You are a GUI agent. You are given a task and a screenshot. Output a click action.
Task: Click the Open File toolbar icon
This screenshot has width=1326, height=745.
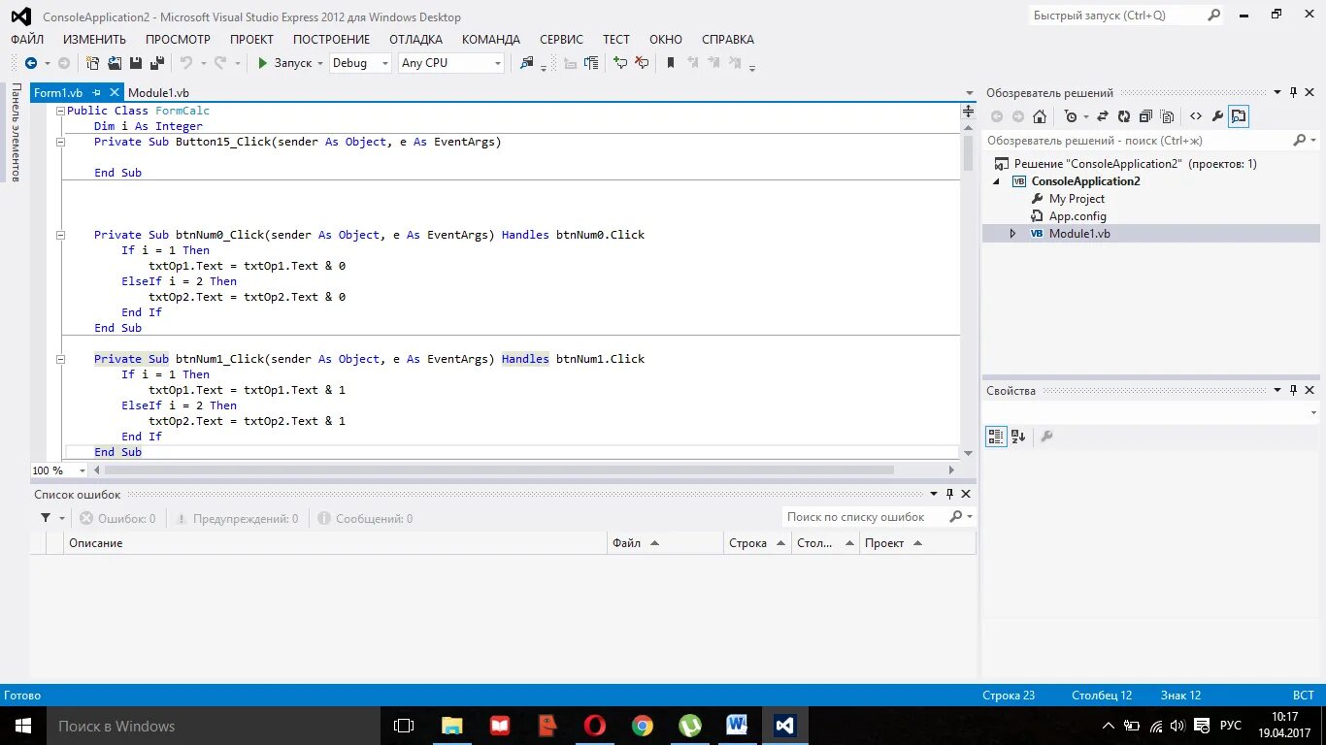(x=115, y=63)
